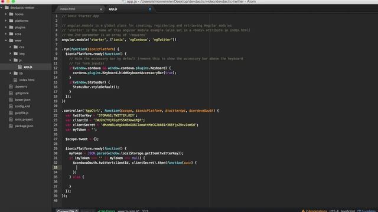378x212 pixels.
Task: Click the JavaScript grammar selector
Action: click(348, 211)
